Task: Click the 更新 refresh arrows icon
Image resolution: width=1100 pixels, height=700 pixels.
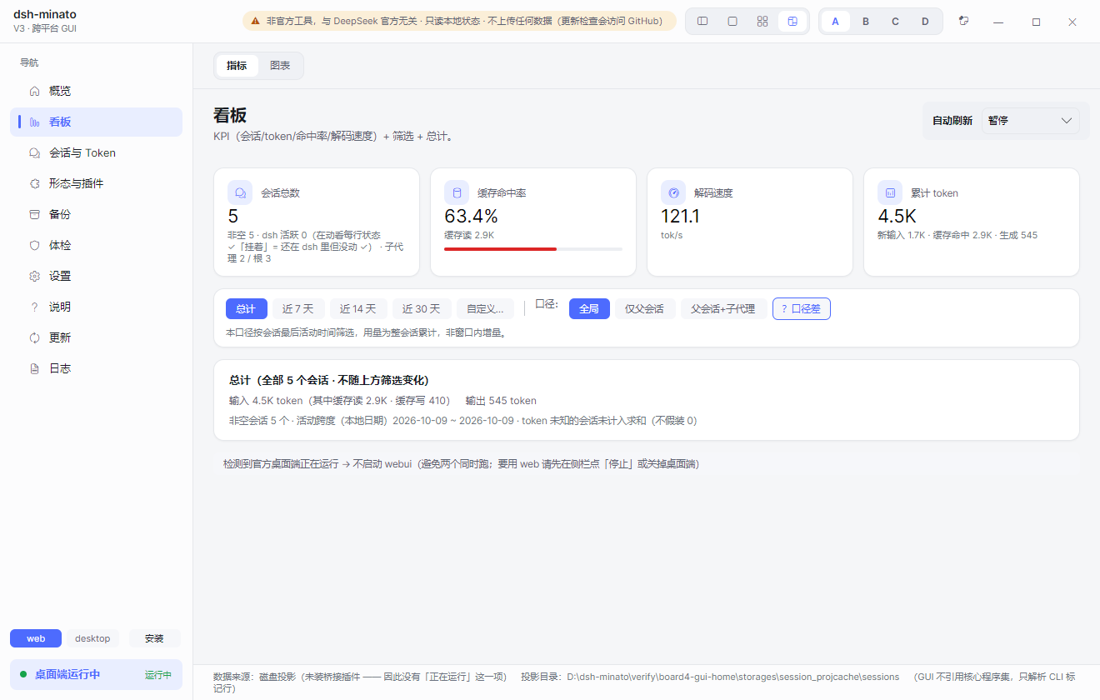Action: click(x=34, y=337)
